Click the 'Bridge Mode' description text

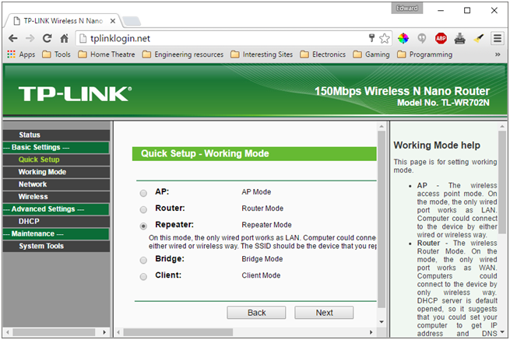(x=262, y=259)
